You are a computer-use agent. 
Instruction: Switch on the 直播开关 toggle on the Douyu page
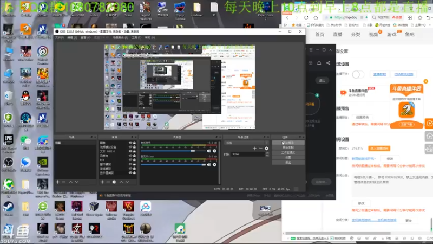(x=358, y=74)
